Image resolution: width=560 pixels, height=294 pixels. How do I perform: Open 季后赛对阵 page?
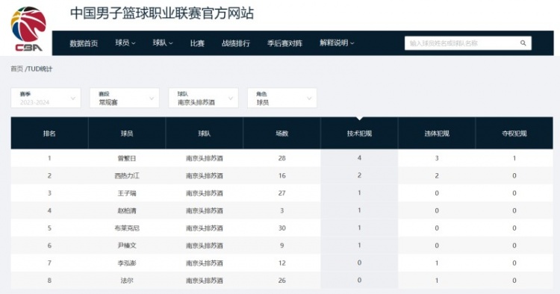click(x=284, y=43)
